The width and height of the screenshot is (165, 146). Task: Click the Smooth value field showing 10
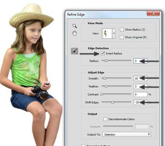pos(141,78)
